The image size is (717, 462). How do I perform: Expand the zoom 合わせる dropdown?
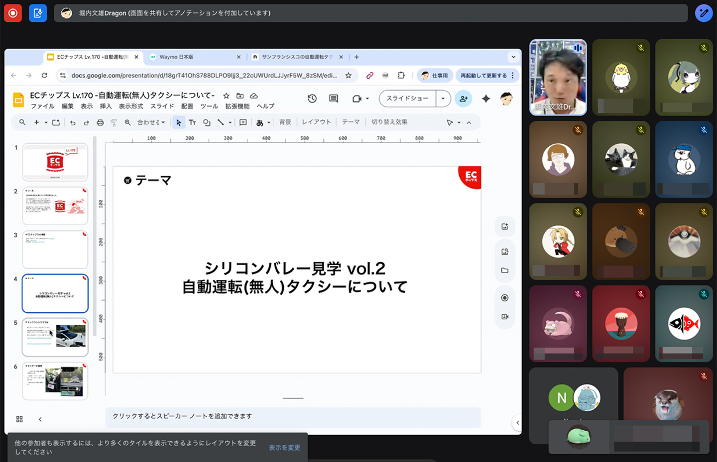tap(151, 122)
